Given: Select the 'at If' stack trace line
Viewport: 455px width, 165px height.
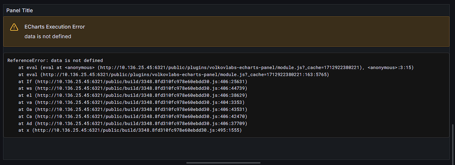Looking at the screenshot, I should pos(132,82).
